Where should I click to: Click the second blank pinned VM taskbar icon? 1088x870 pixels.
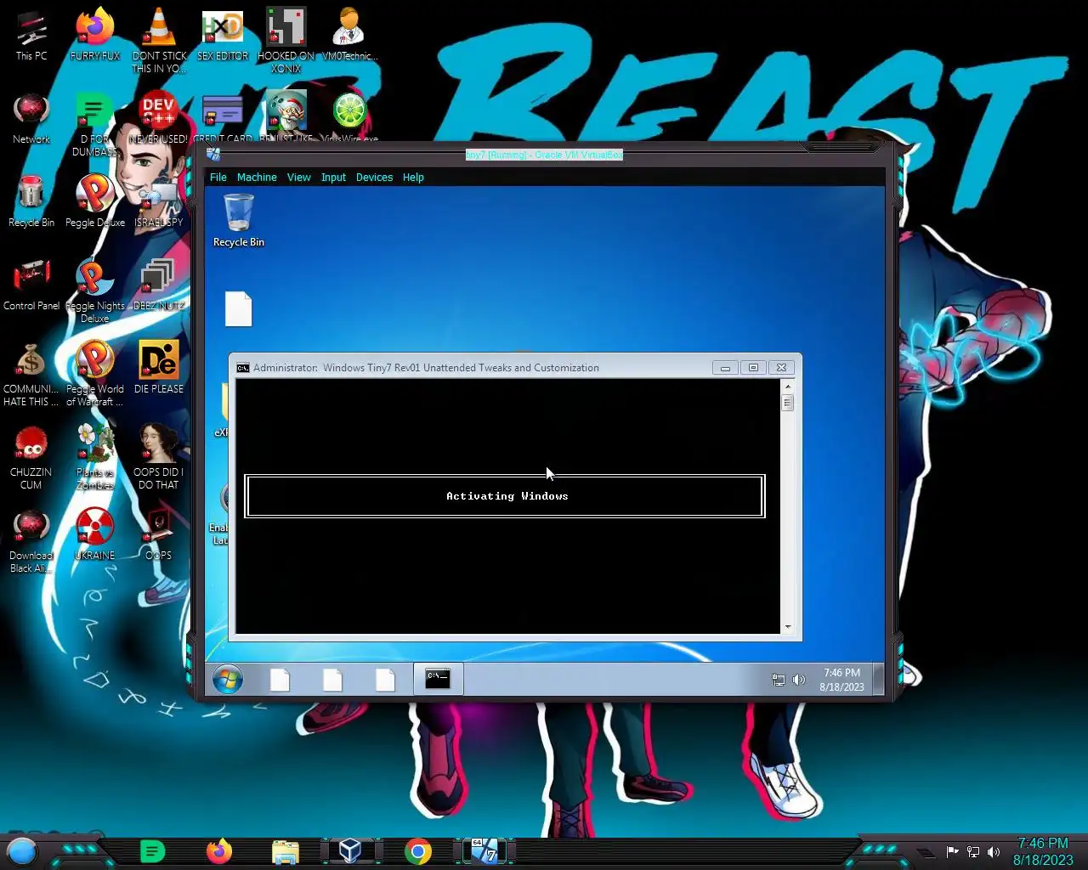click(x=332, y=680)
